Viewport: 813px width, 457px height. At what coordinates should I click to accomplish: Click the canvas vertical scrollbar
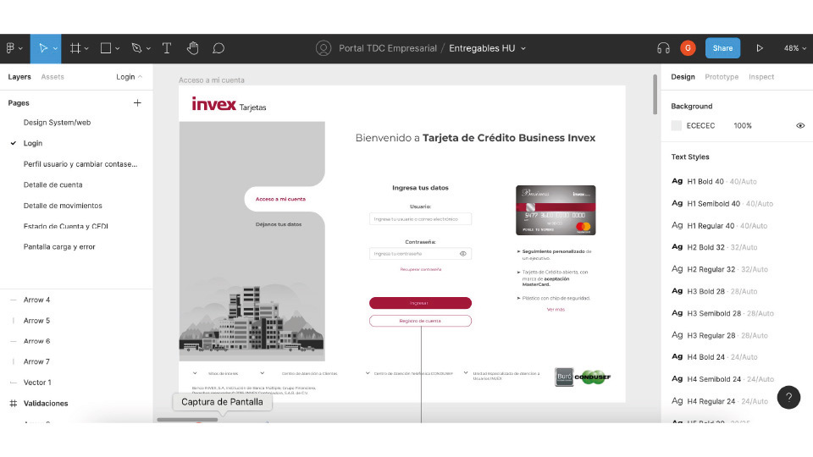coord(655,94)
